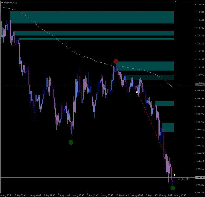205x197 pixels.
Task: Click the 110.195 price axis label
Action: click(x=200, y=59)
